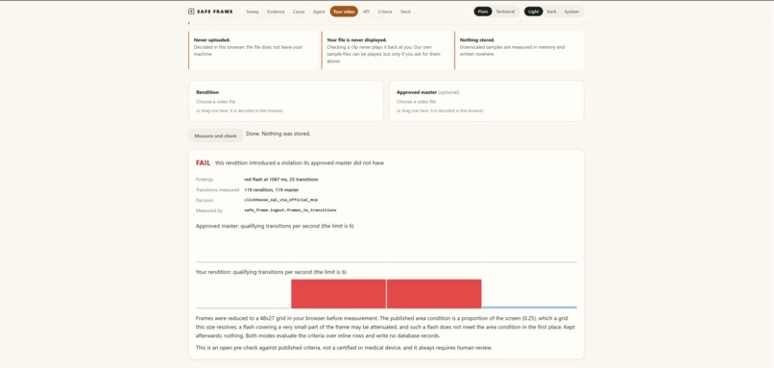Viewport: 774px width, 368px height.
Task: Switch to Plain wording mode
Action: click(x=483, y=12)
